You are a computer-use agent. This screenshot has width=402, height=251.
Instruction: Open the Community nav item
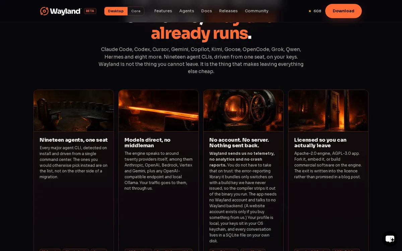[x=257, y=11]
